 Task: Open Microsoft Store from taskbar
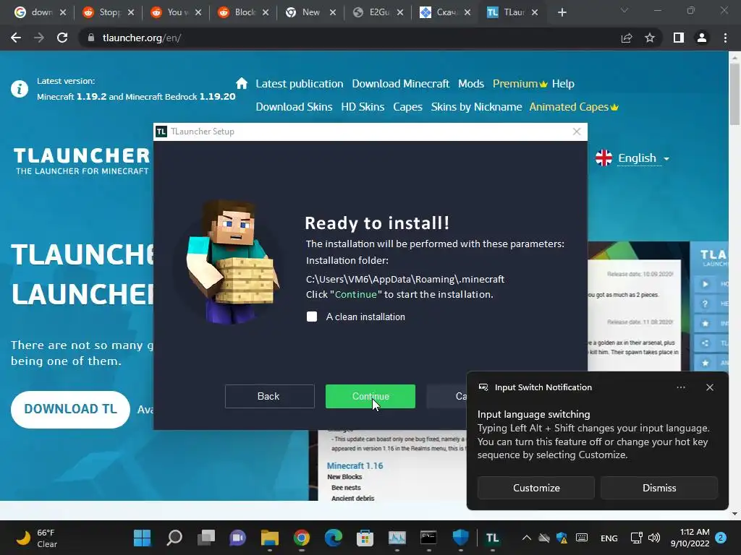coord(365,538)
